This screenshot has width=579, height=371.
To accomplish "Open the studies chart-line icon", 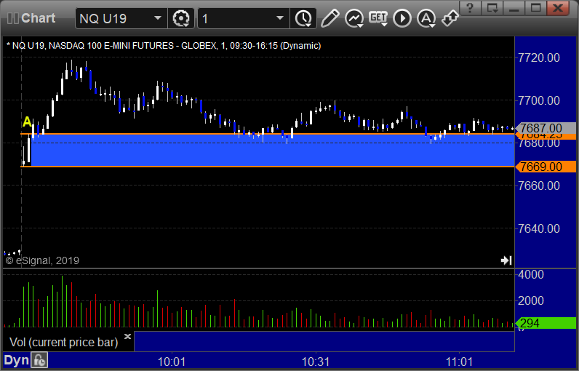I will 354,18.
